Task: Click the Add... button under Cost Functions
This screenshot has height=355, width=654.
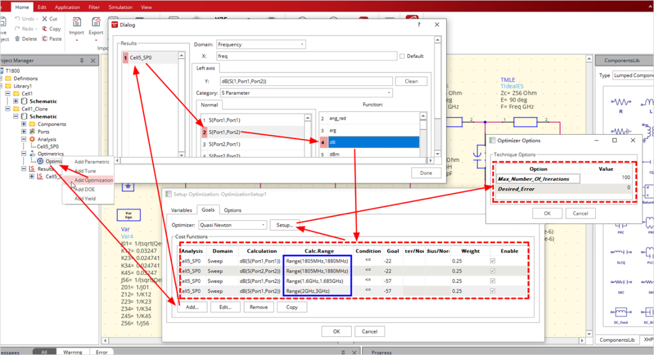Action: point(192,307)
